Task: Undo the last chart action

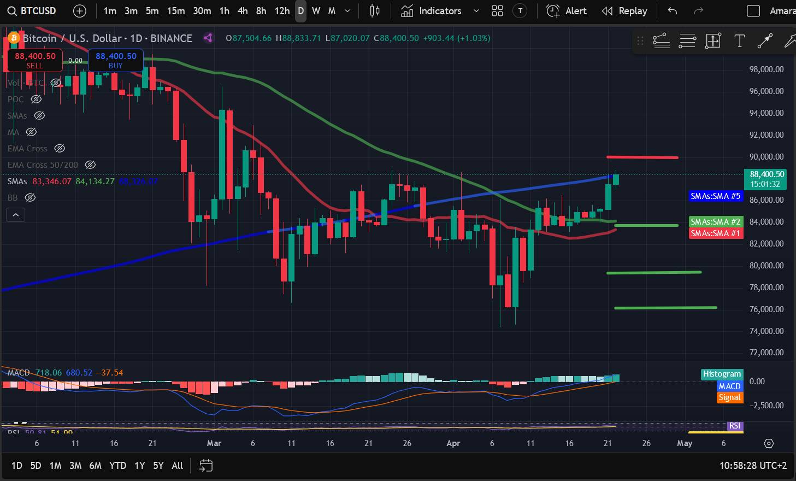Action: point(673,11)
